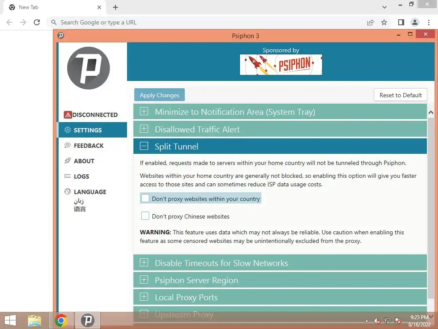Click the Logs list icon

click(x=67, y=176)
